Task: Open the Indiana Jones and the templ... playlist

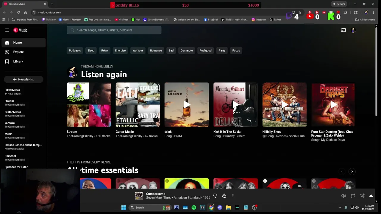Action: [x=23, y=147]
